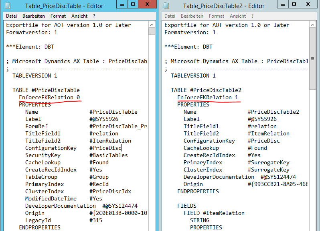Open the ? help menu in Table_PriceDiscTable2
The image size is (320, 231).
click(x=253, y=16)
